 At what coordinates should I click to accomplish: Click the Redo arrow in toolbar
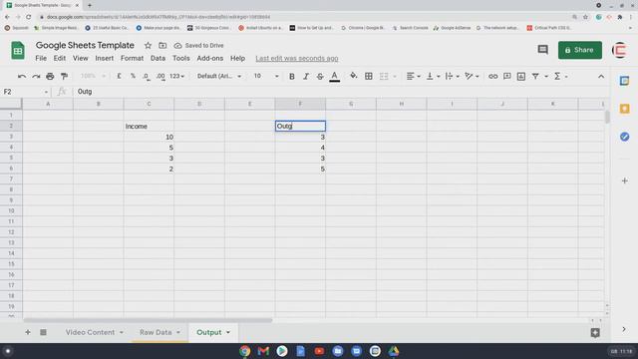tap(36, 76)
